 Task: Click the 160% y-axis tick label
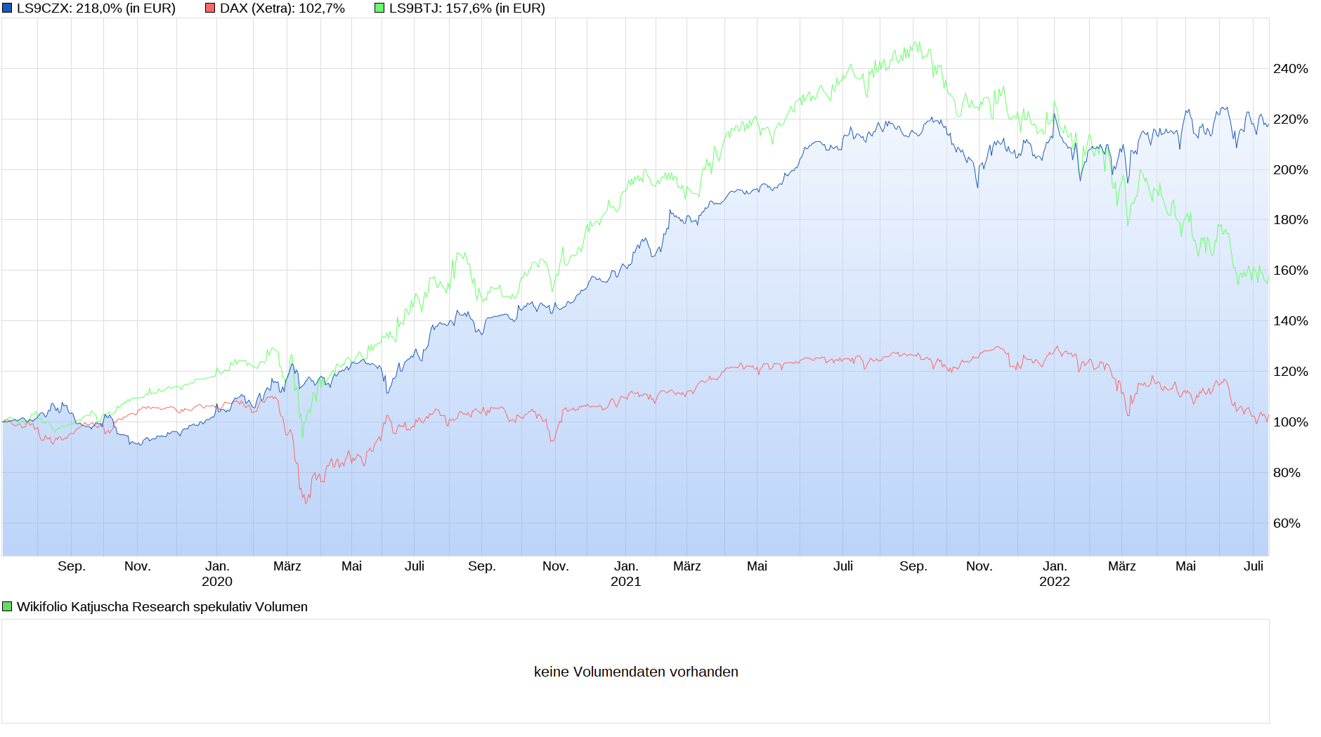tap(1291, 270)
